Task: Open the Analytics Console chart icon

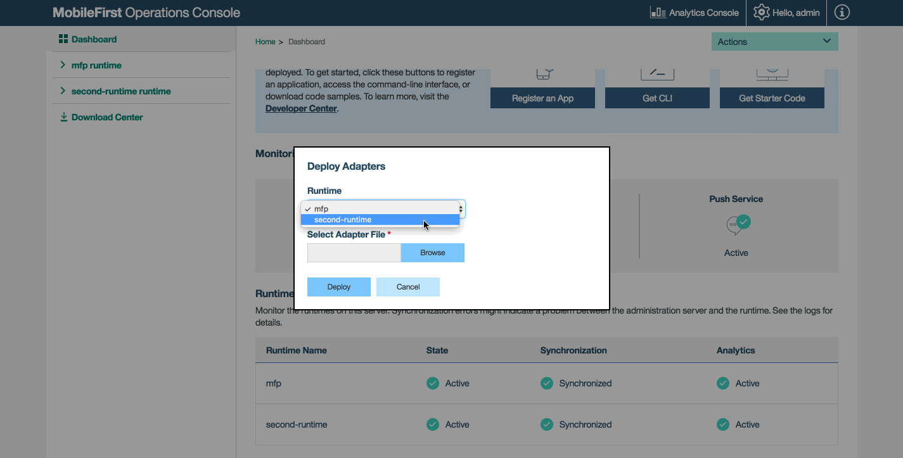Action: click(658, 13)
